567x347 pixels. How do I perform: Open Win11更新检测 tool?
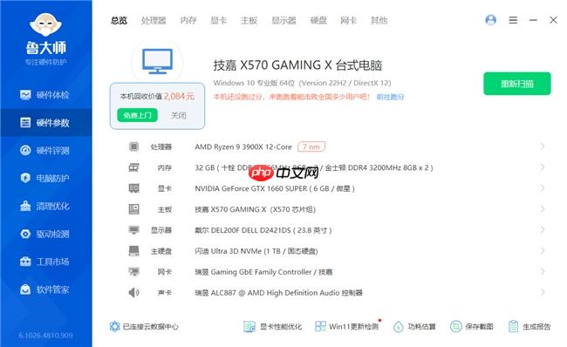346,326
